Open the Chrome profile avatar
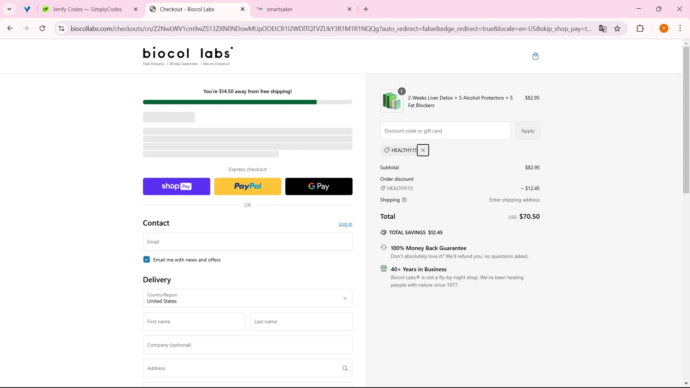 click(x=664, y=29)
